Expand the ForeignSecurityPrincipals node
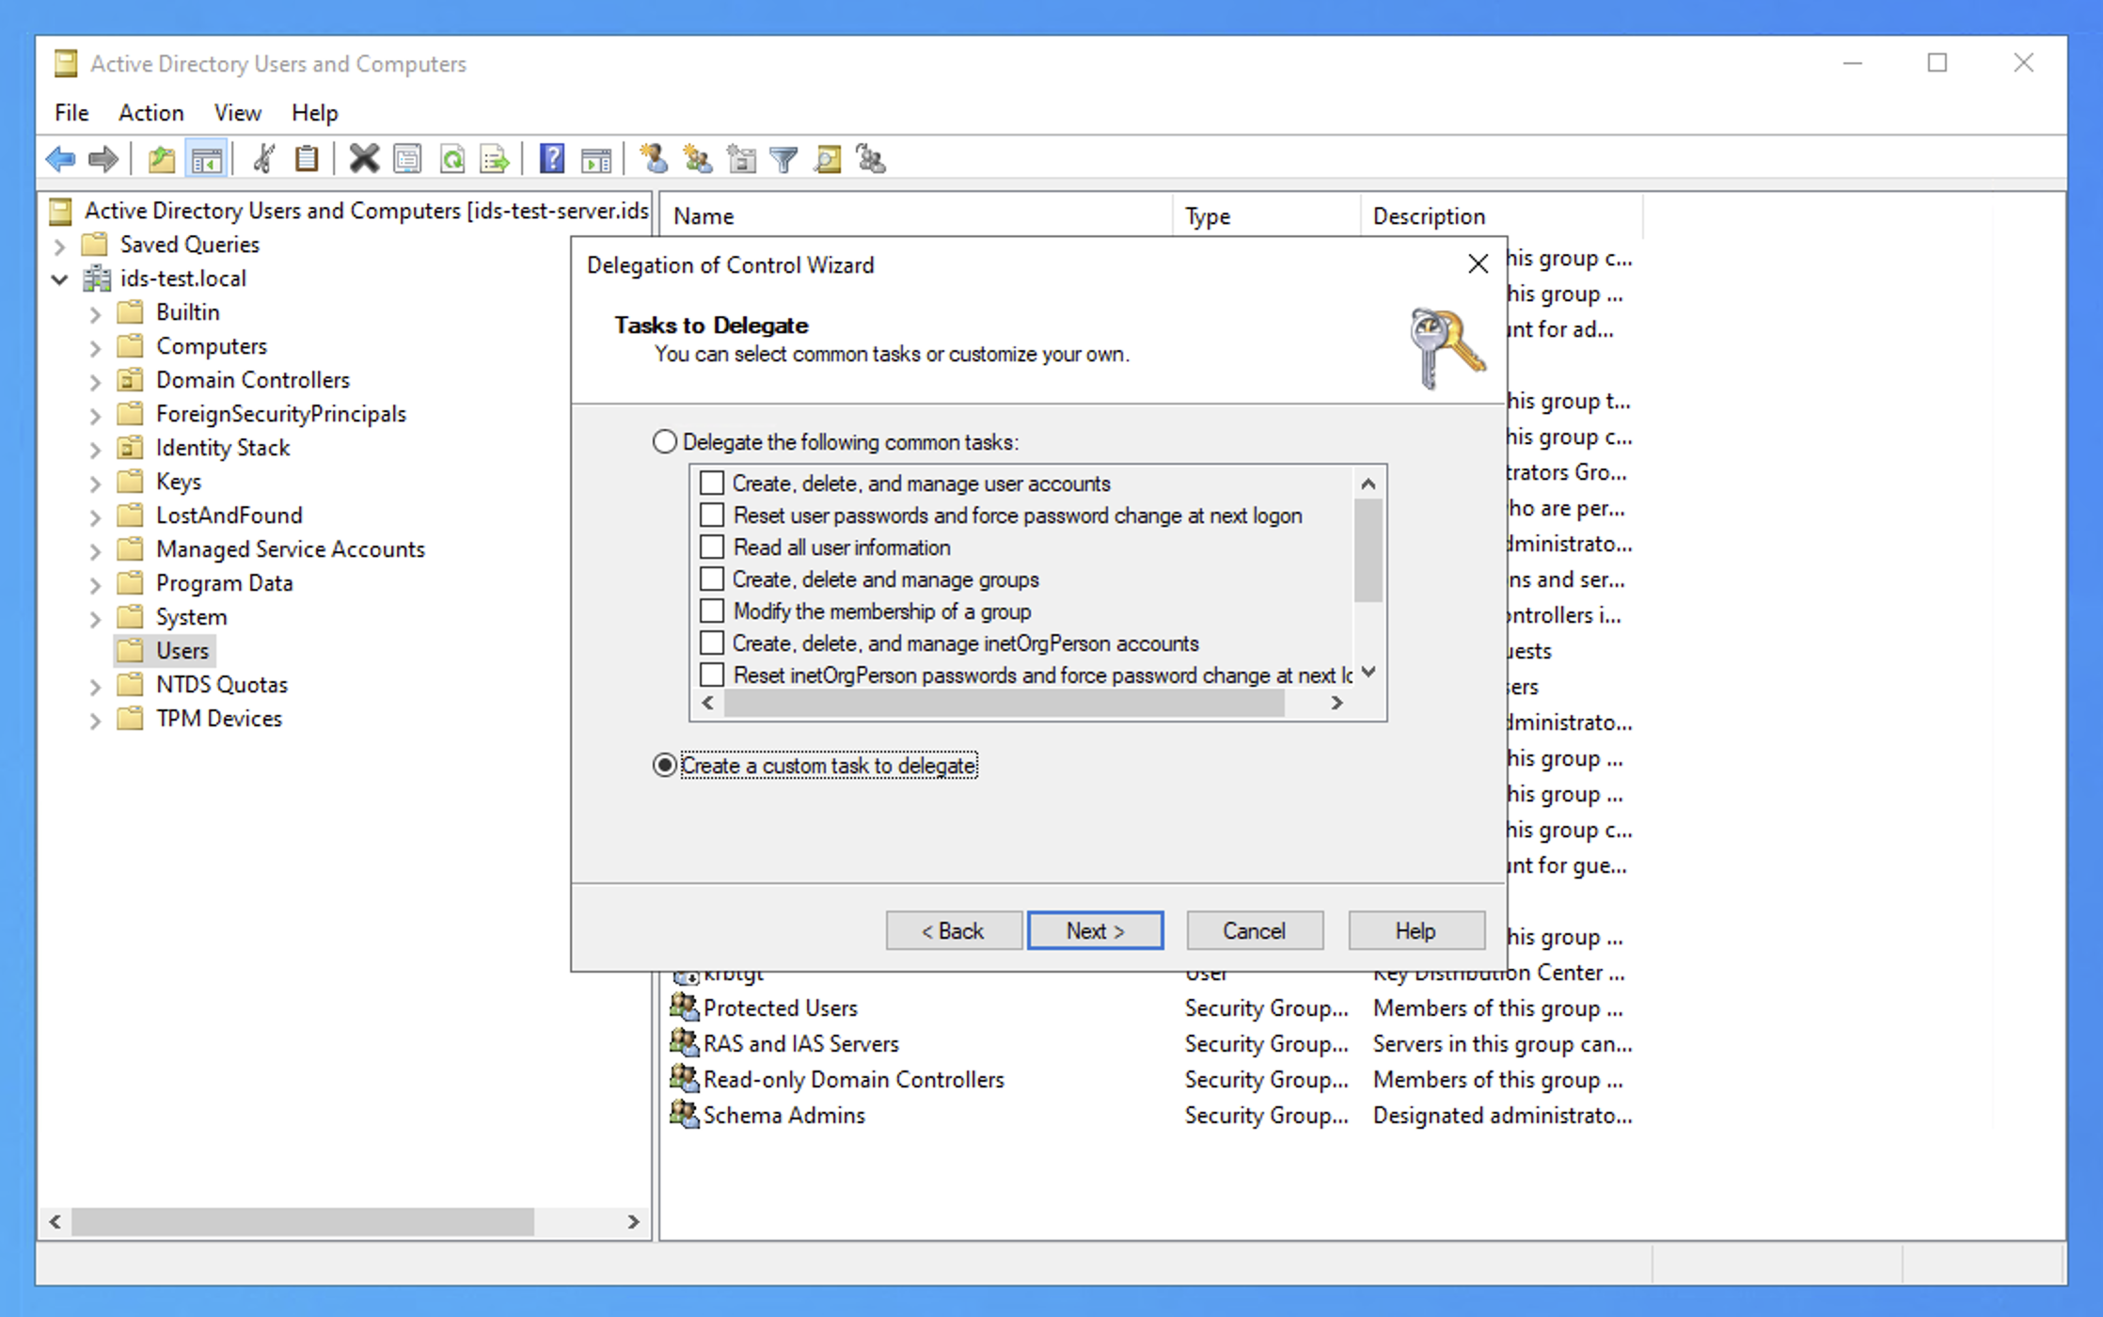Viewport: 2103px width, 1317px height. (95, 416)
